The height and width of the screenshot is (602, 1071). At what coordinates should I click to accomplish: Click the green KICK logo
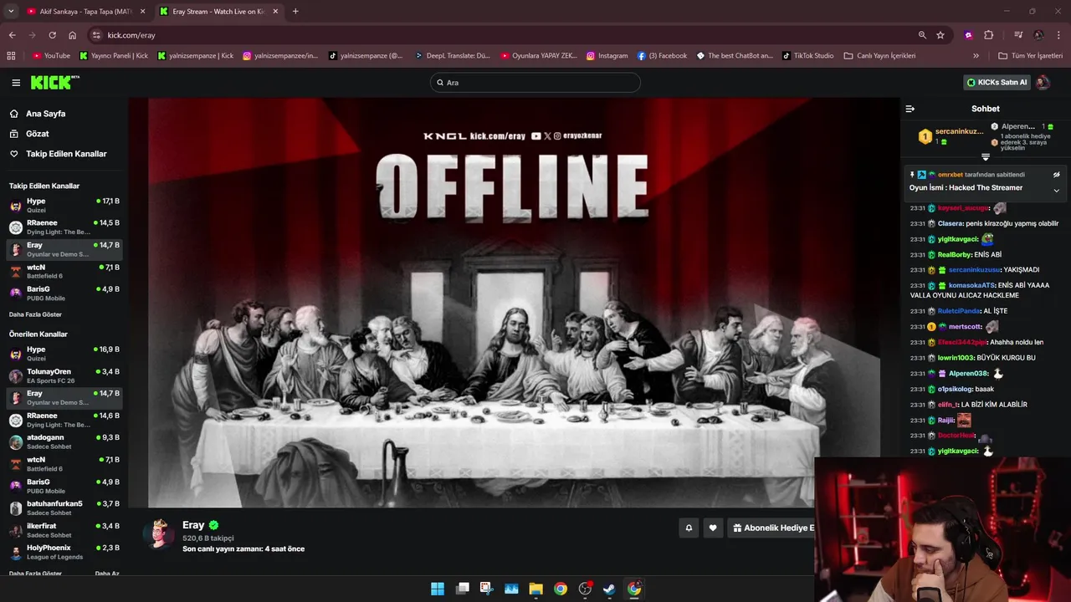(x=54, y=82)
